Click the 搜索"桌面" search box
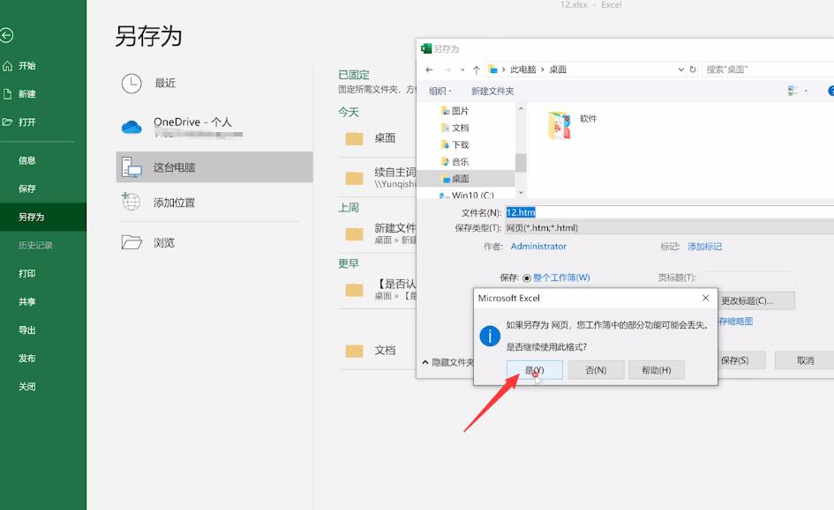834x510 pixels. pyautogui.click(x=768, y=70)
